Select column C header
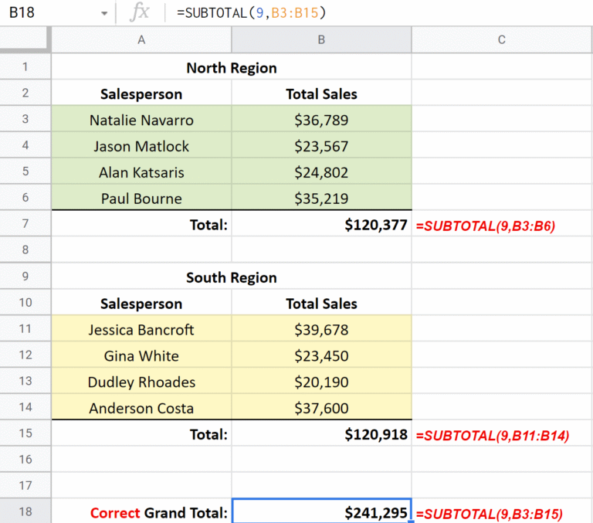The width and height of the screenshot is (593, 523). coord(502,39)
